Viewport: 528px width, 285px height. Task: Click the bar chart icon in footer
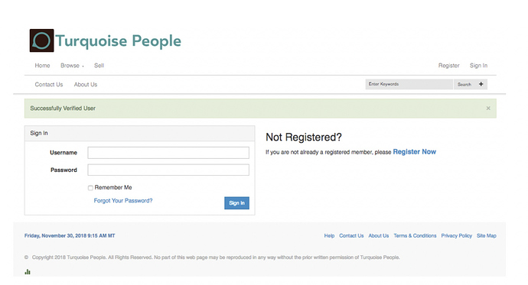(28, 272)
